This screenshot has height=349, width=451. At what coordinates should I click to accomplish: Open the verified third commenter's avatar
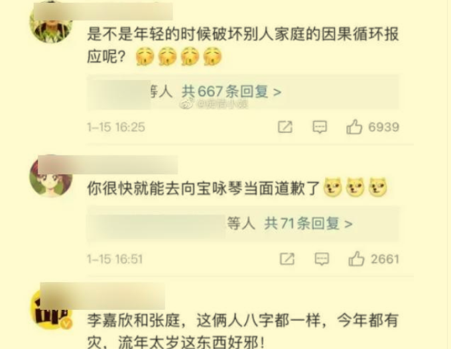tap(51, 310)
